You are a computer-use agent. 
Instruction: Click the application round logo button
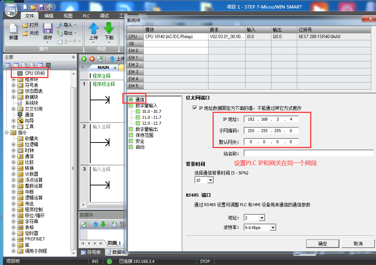click(11, 11)
